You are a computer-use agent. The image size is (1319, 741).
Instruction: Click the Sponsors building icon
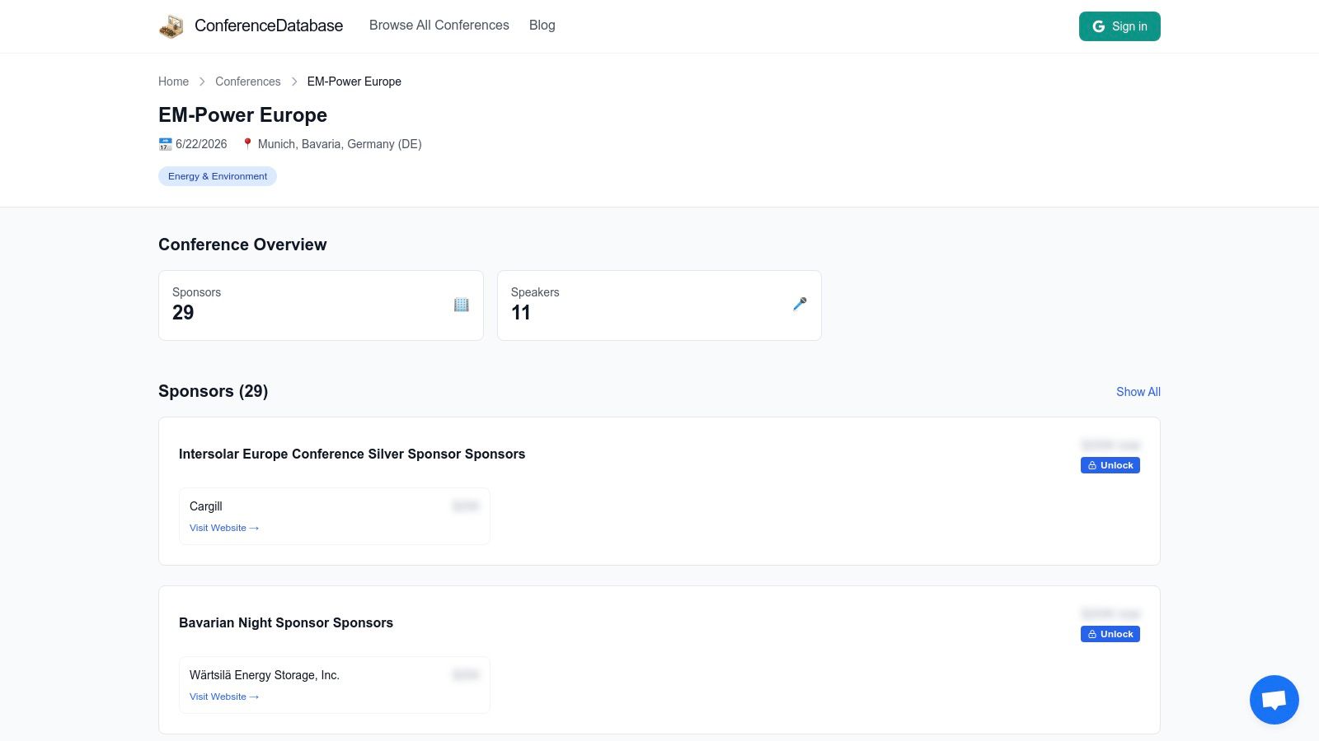(461, 305)
